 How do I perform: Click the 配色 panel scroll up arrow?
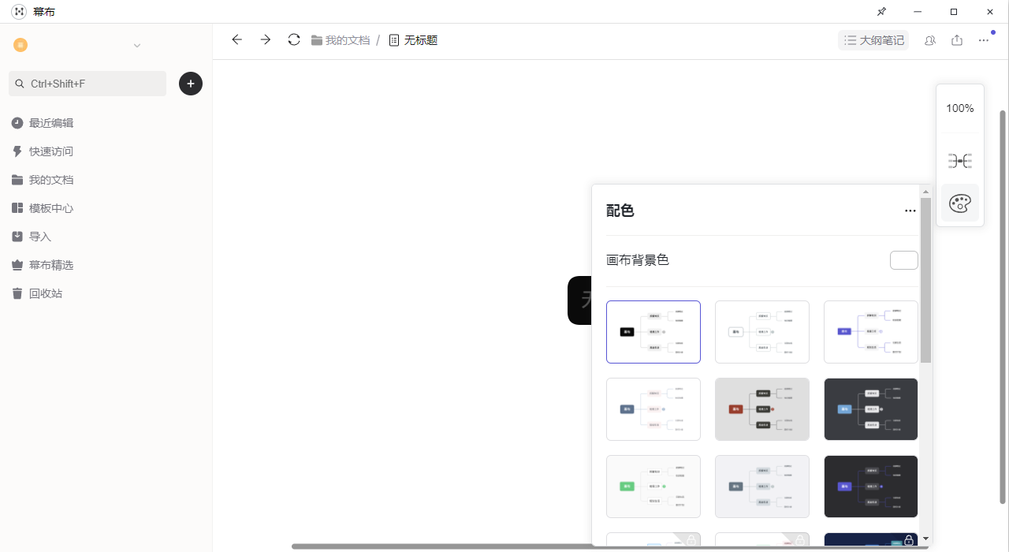point(925,192)
